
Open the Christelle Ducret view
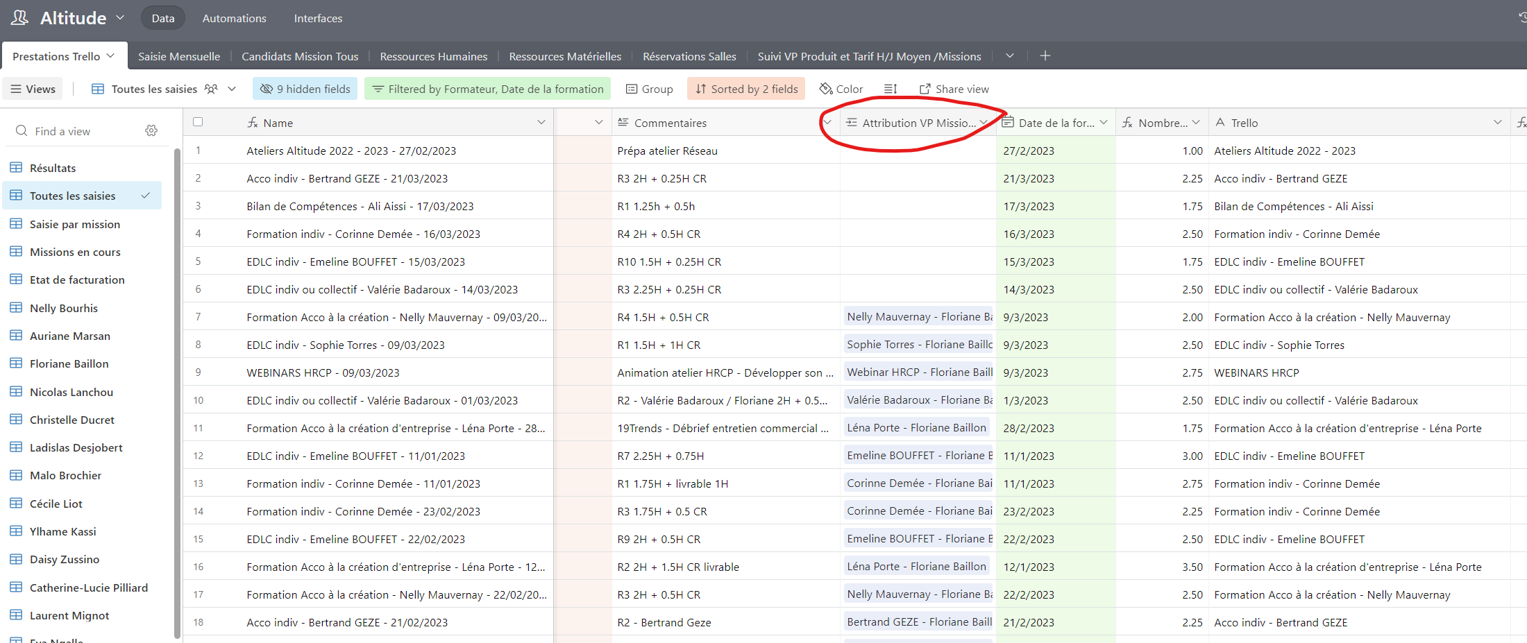pyautogui.click(x=82, y=420)
